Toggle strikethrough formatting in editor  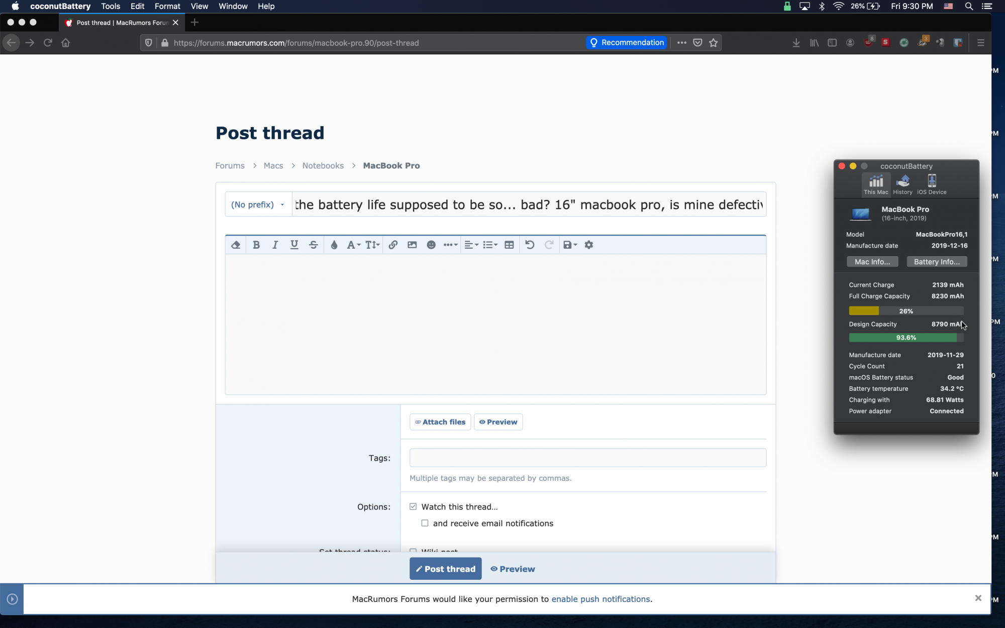coord(314,245)
